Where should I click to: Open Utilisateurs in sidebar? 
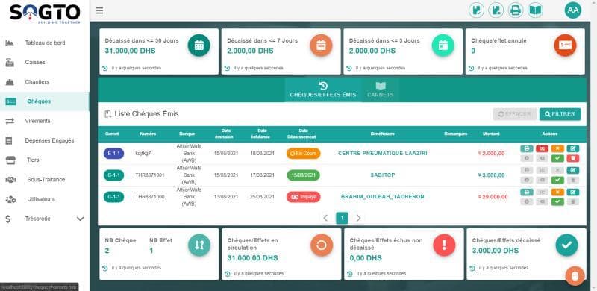pyautogui.click(x=45, y=199)
